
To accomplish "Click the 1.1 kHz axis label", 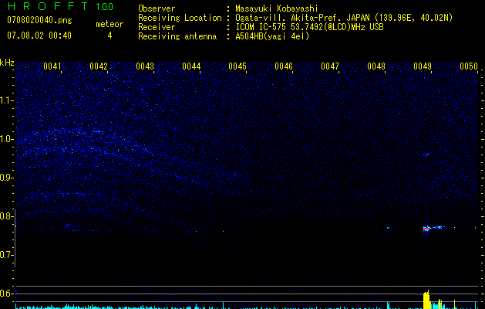I will click(6, 100).
